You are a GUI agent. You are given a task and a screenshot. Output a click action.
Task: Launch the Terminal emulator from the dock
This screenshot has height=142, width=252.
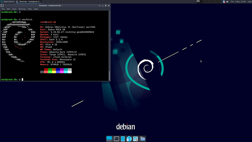coord(117,139)
